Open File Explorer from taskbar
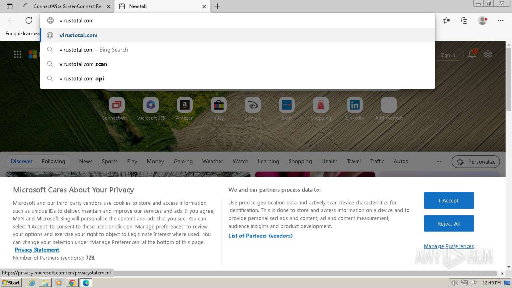512x288 pixels. [x=45, y=283]
